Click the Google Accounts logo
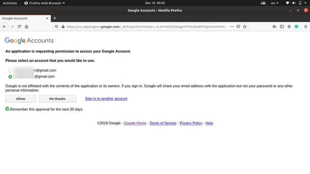 (29, 40)
